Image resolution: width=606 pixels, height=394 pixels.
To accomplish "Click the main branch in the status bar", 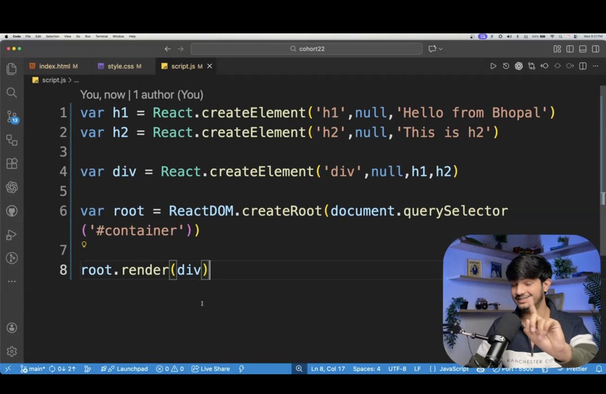I will (x=33, y=369).
